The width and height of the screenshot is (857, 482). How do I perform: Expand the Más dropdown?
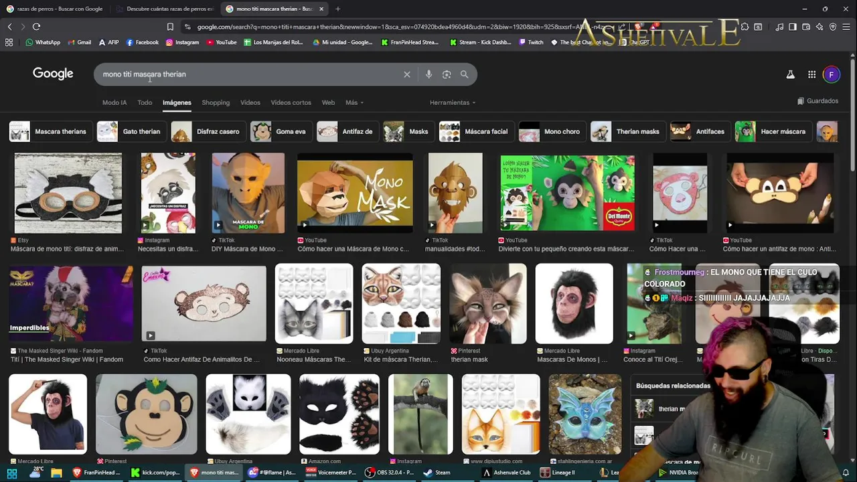click(x=354, y=102)
